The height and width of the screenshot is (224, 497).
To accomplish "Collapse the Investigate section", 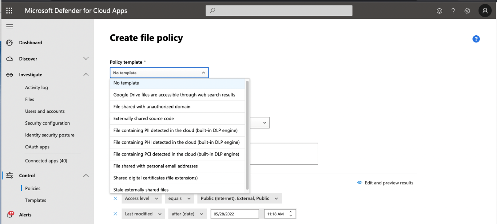I will point(86,75).
